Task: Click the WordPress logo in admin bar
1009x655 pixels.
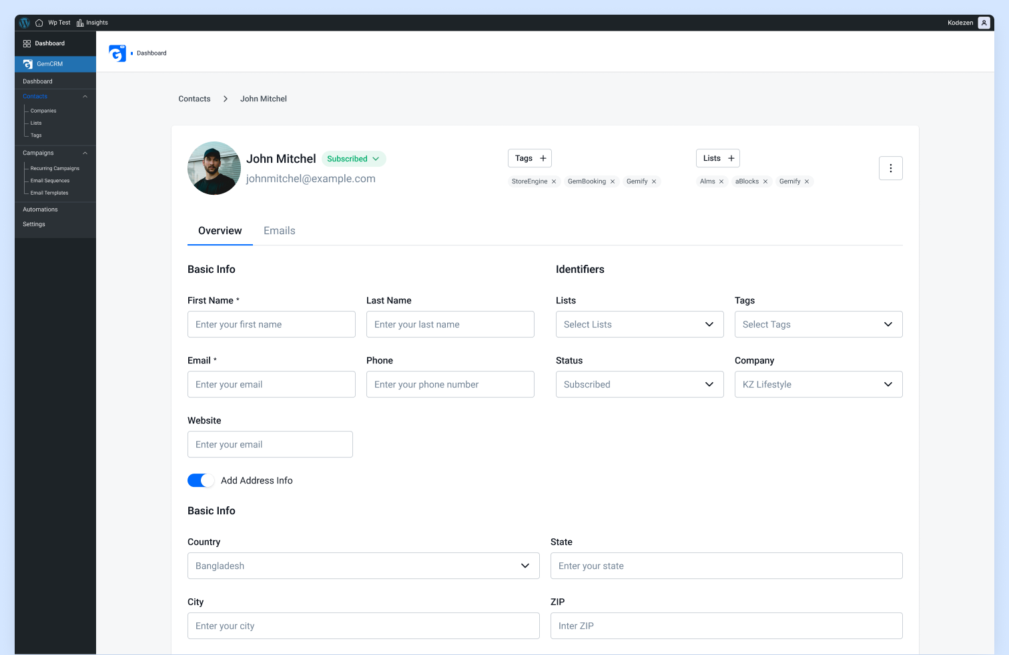Action: pyautogui.click(x=24, y=22)
